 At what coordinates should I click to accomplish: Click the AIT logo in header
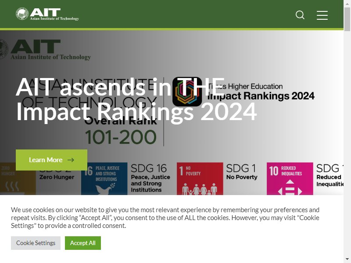pos(47,14)
